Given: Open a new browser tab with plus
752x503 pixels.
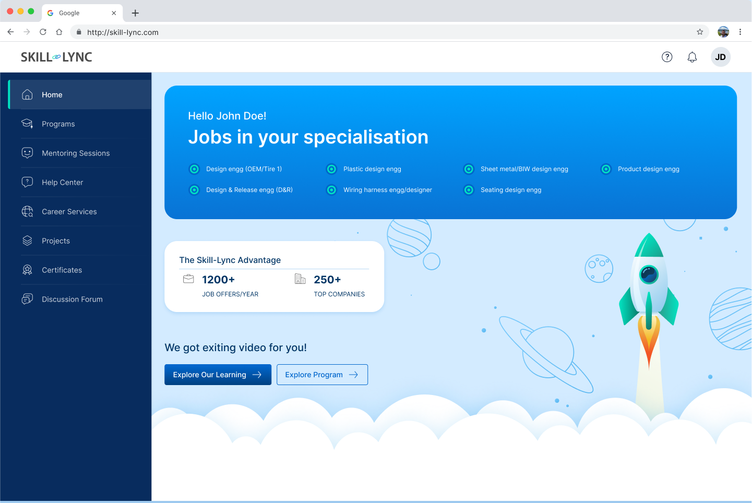Looking at the screenshot, I should 135,13.
